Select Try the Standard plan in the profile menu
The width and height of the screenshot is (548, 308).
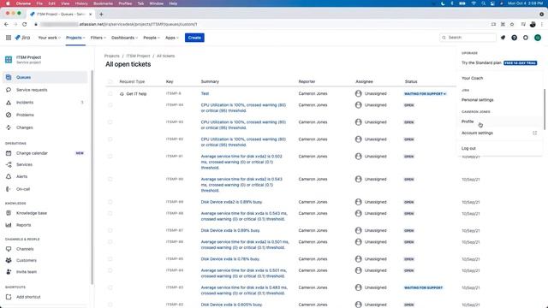(499, 62)
